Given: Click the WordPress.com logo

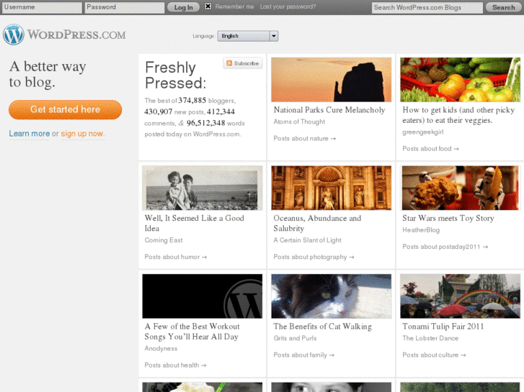Looking at the screenshot, I should pos(64,35).
